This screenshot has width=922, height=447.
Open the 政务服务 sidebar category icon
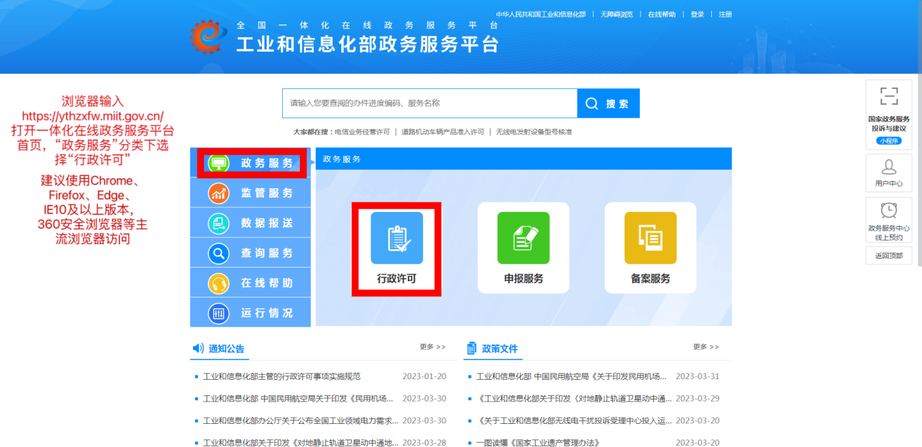(219, 163)
